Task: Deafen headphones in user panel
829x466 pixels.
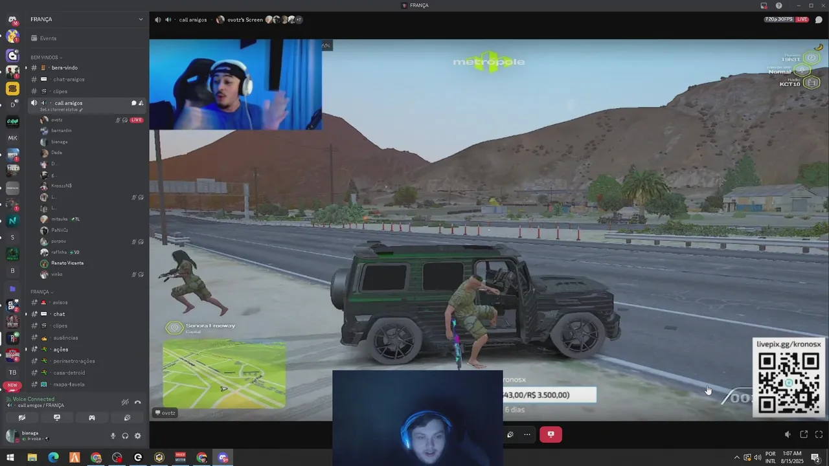Action: [x=125, y=436]
